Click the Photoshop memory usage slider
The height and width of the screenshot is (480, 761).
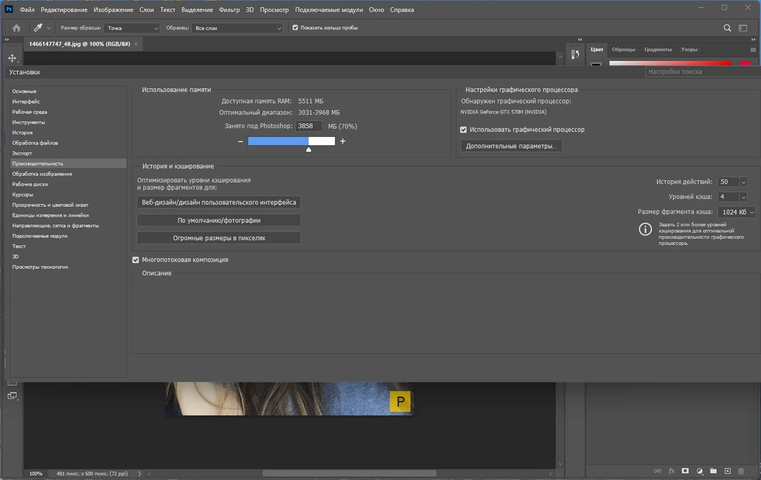point(291,141)
